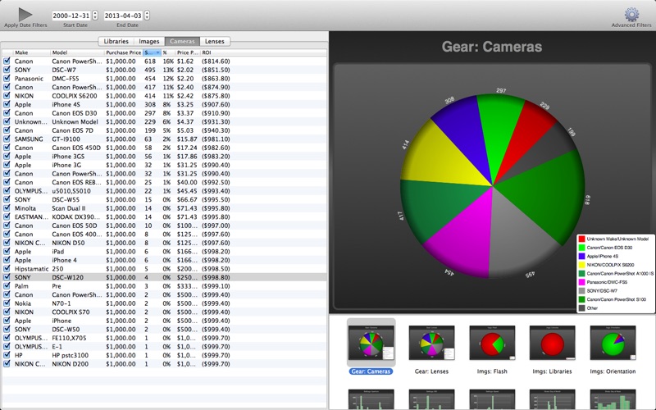Uncheck the SONY DSC-W7 row checkbox
The width and height of the screenshot is (656, 410).
[x=7, y=70]
